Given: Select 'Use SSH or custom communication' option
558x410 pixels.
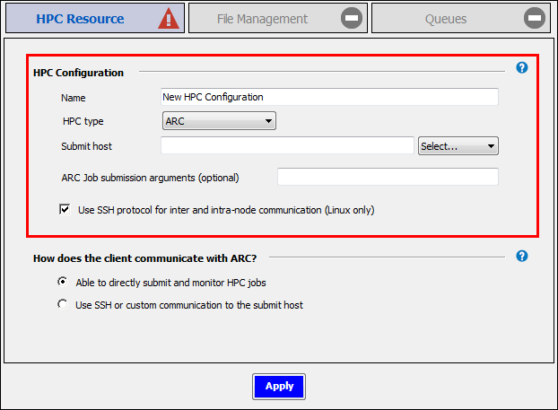Looking at the screenshot, I should [63, 304].
